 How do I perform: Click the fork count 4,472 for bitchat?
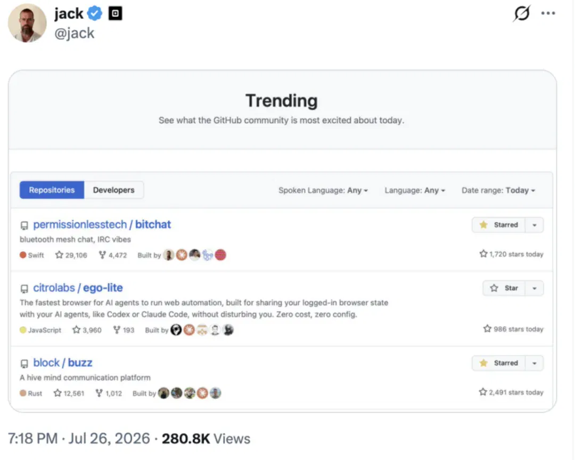(113, 255)
